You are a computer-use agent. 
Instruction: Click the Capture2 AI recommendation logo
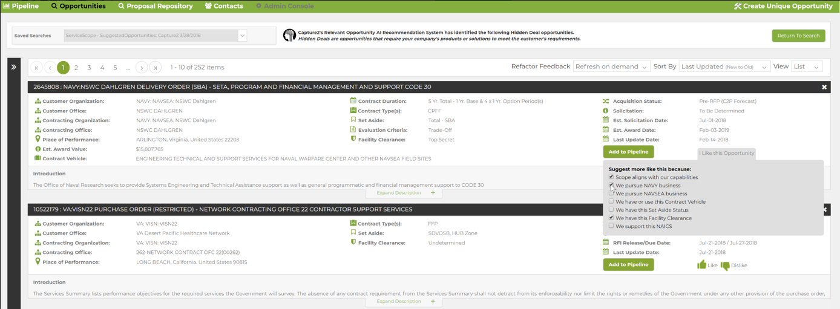289,35
